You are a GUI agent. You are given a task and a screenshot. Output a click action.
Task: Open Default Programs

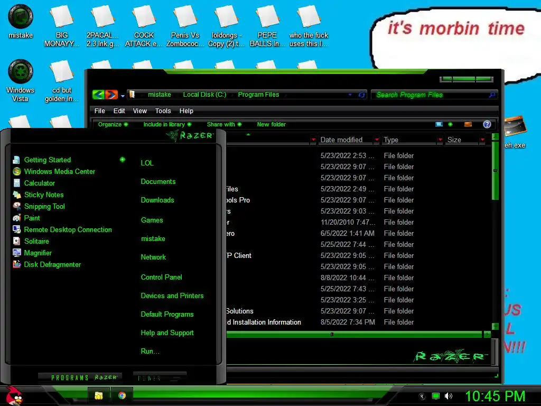[x=167, y=315]
